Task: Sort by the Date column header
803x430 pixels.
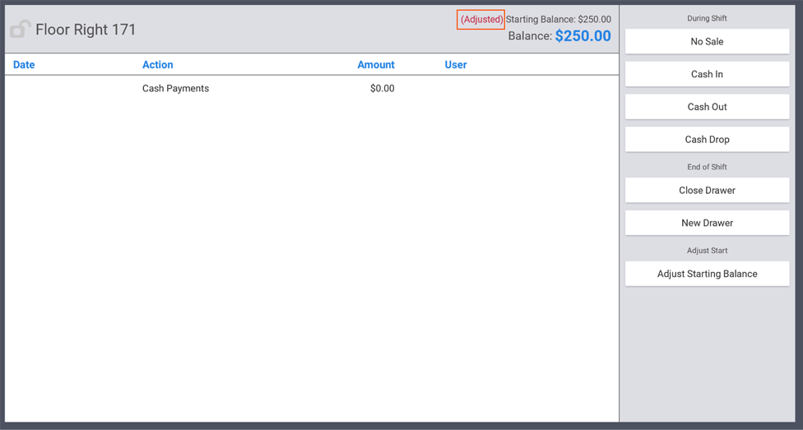Action: coord(24,65)
